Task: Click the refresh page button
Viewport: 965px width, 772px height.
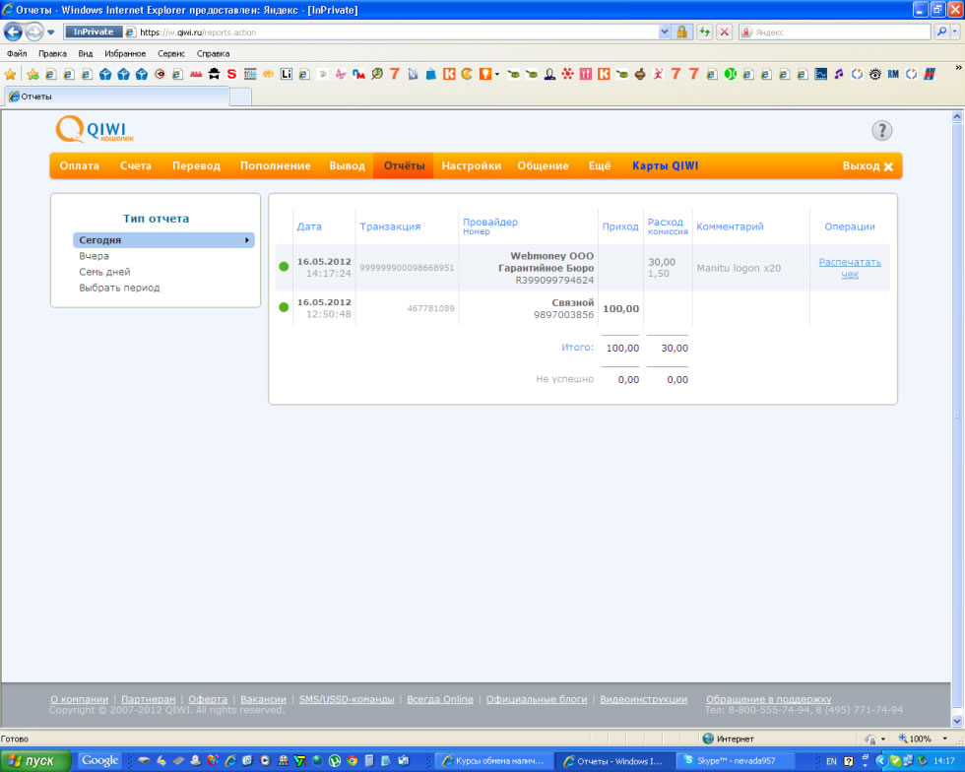Action: pos(705,32)
